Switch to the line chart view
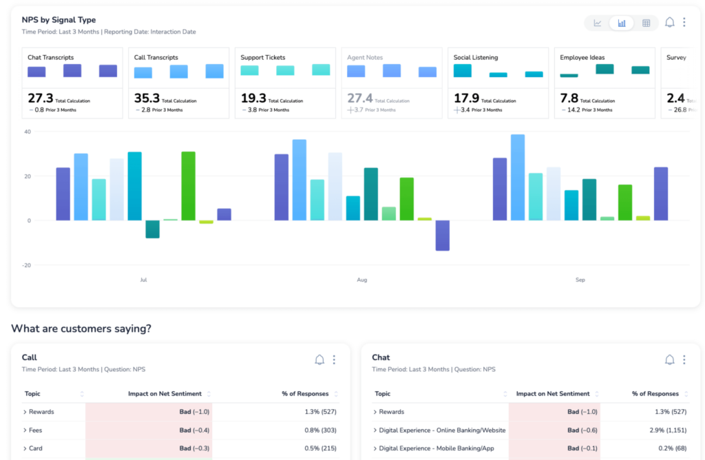Viewport: 705px width, 460px height. click(x=598, y=22)
